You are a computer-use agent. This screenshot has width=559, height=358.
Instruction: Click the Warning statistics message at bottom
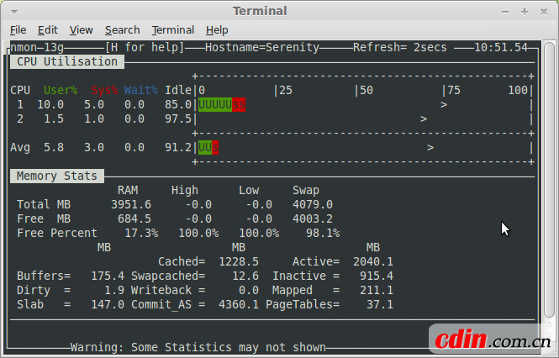[x=198, y=347]
